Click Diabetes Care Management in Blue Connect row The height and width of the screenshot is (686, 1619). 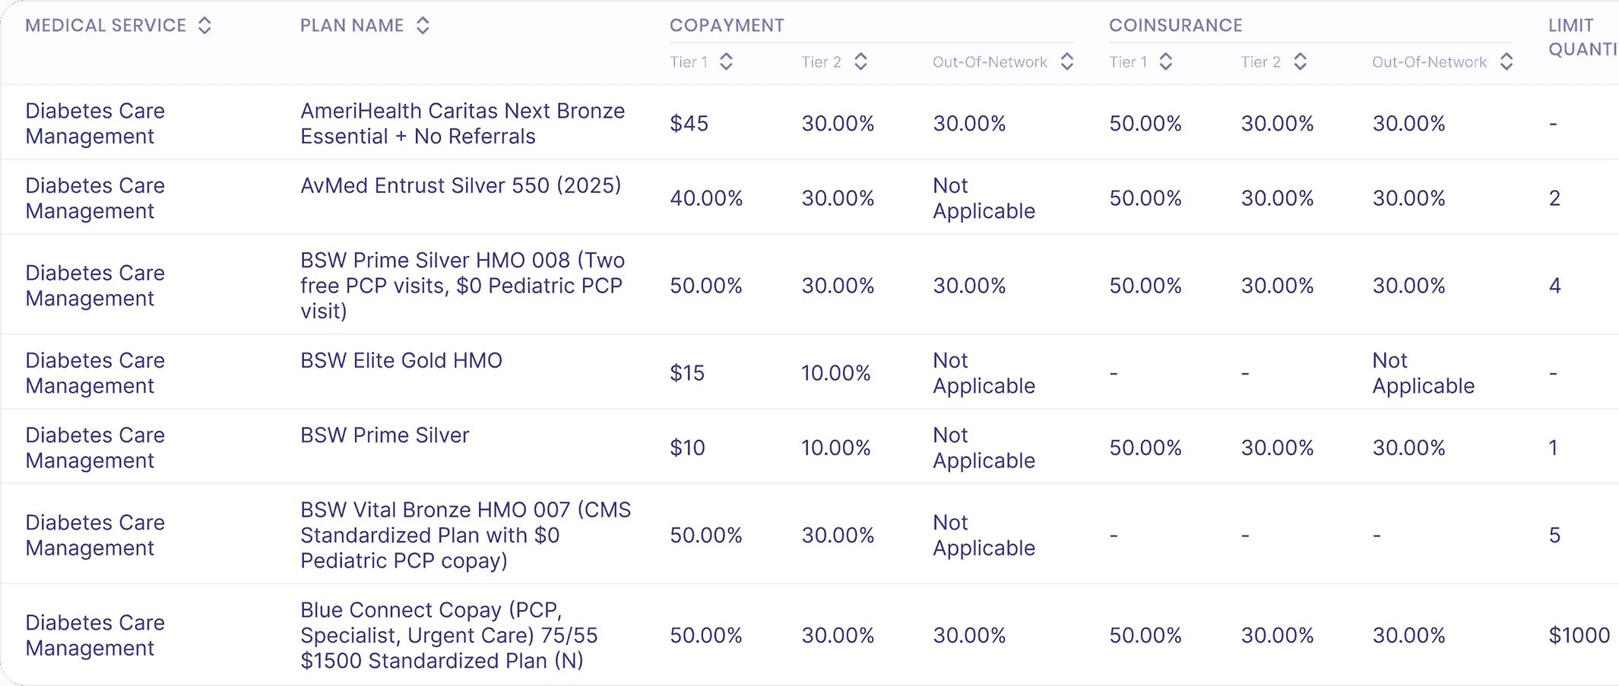95,635
